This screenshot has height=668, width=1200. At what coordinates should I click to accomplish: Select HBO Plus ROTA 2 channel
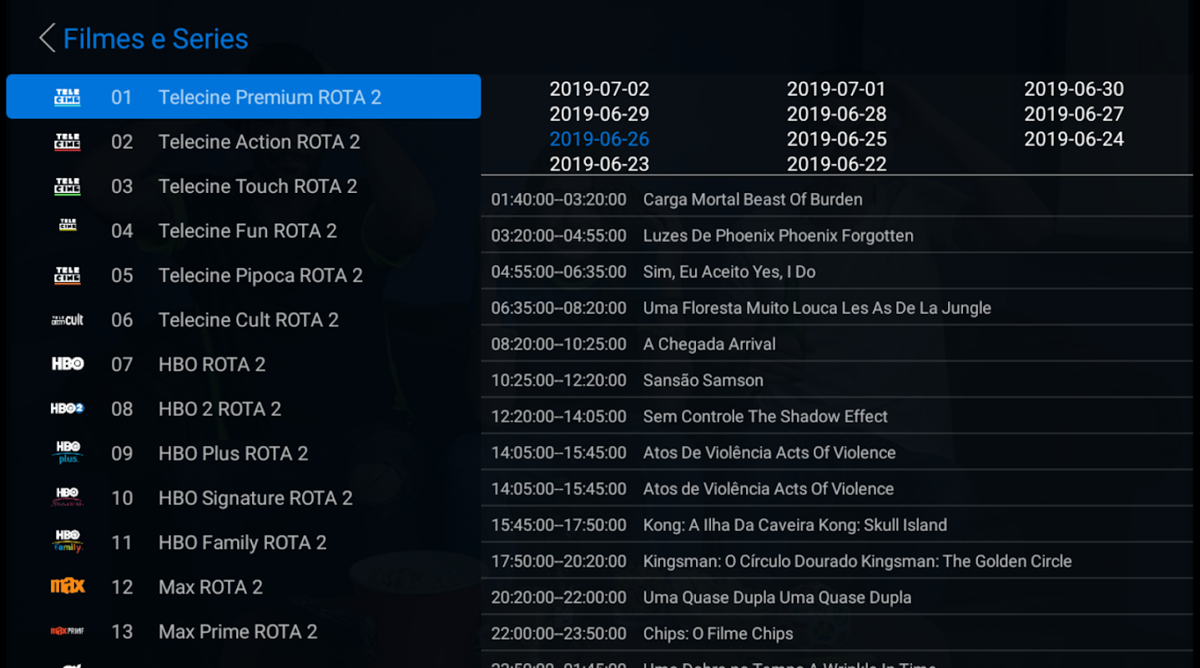click(243, 453)
